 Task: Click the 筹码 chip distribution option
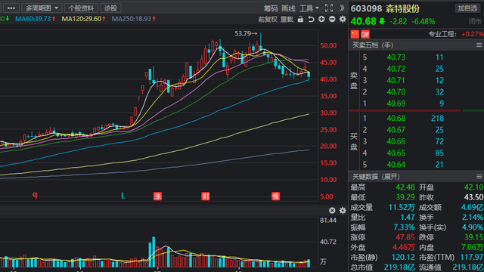tap(271, 8)
